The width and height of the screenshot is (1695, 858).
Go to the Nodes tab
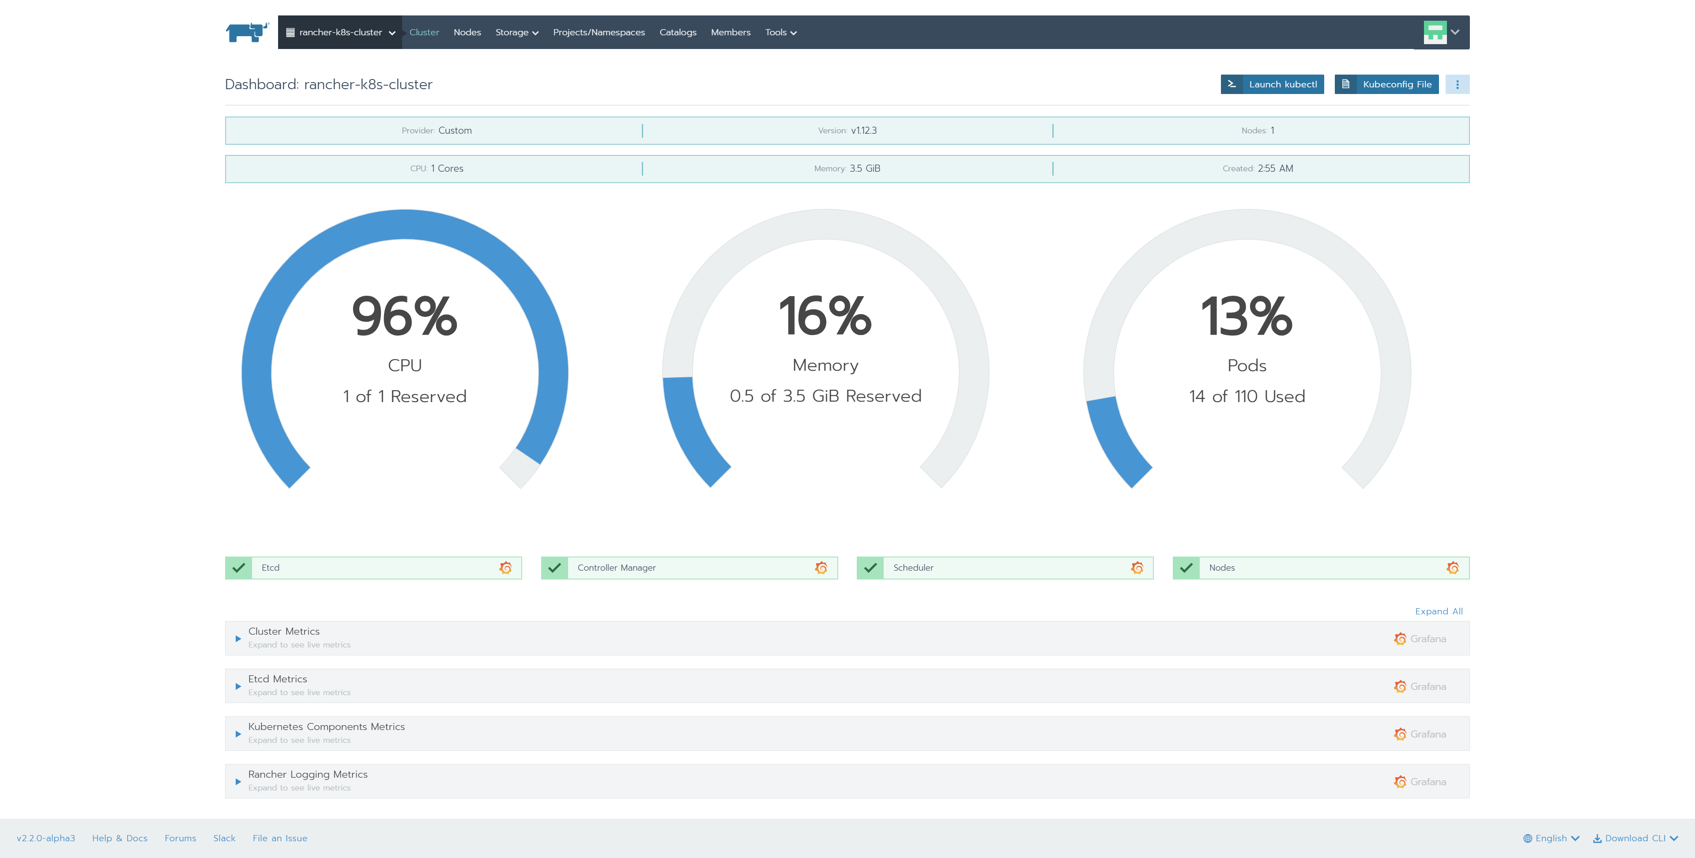[467, 32]
